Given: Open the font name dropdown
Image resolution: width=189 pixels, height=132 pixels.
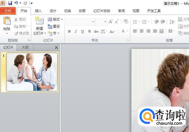Looking at the screenshot, I should [x=93, y=22].
